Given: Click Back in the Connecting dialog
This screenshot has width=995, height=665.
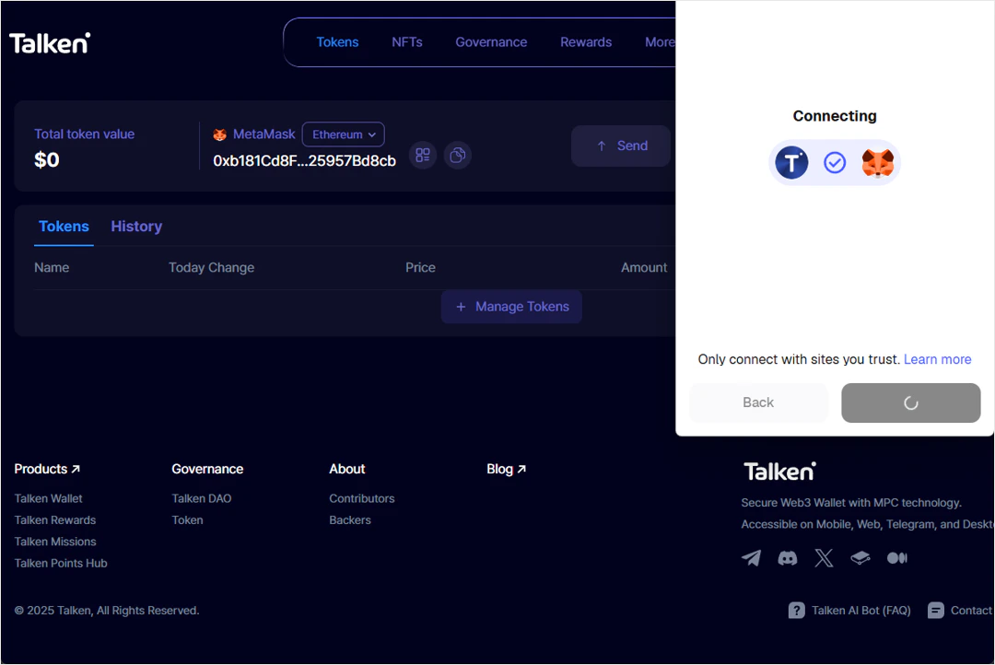Looking at the screenshot, I should tap(758, 402).
